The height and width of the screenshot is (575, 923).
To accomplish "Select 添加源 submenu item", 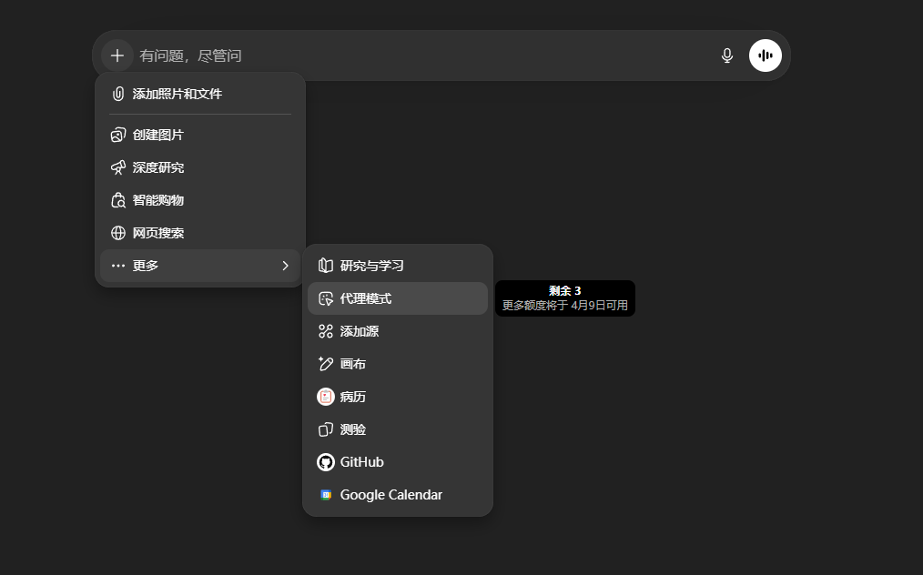I will coord(398,331).
